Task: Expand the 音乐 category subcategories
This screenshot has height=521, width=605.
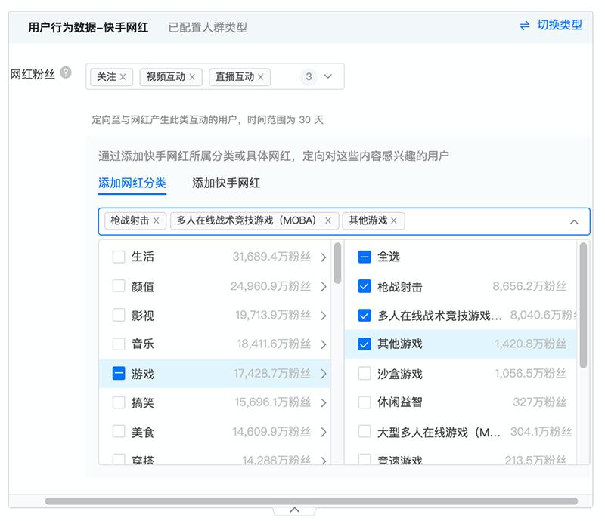Action: pos(324,344)
